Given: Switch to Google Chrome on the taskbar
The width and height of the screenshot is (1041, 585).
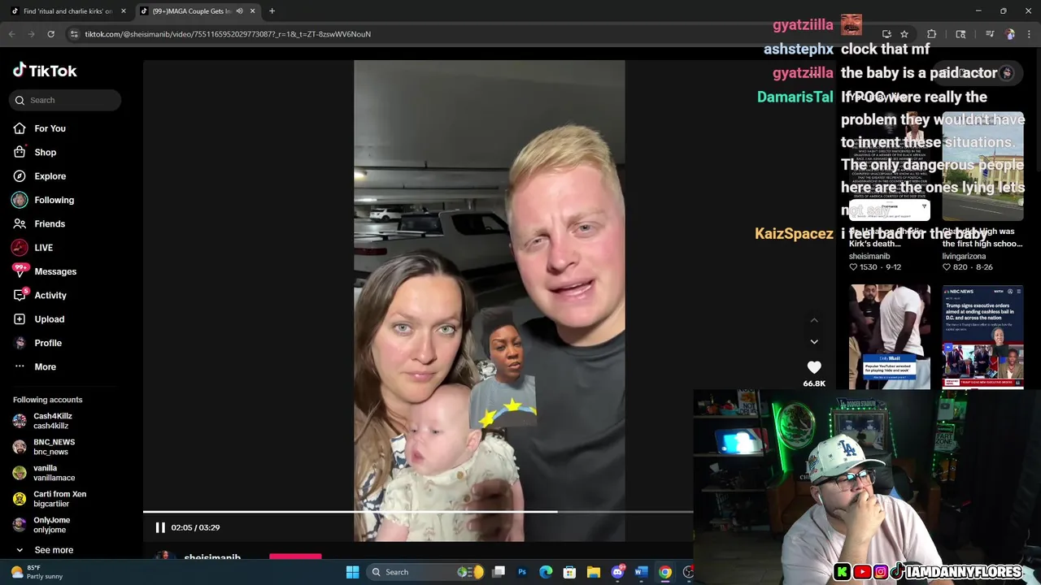Looking at the screenshot, I should pos(665,572).
